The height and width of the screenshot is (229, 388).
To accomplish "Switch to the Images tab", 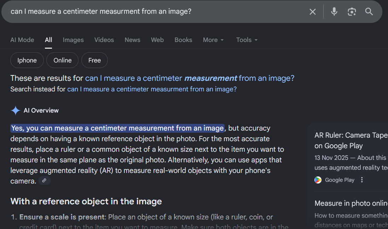I will tap(73, 40).
